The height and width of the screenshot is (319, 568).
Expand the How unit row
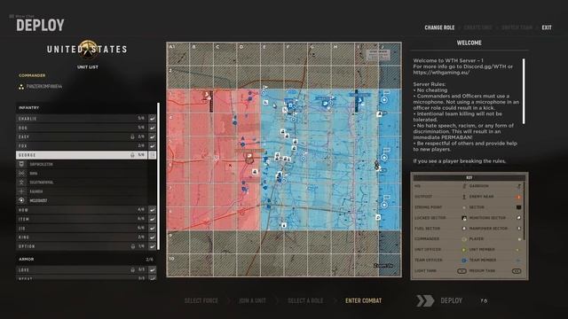(82, 210)
